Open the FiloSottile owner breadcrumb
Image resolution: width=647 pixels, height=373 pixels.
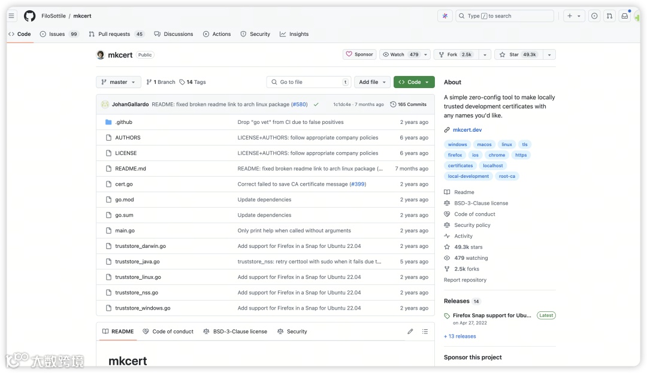tap(54, 16)
